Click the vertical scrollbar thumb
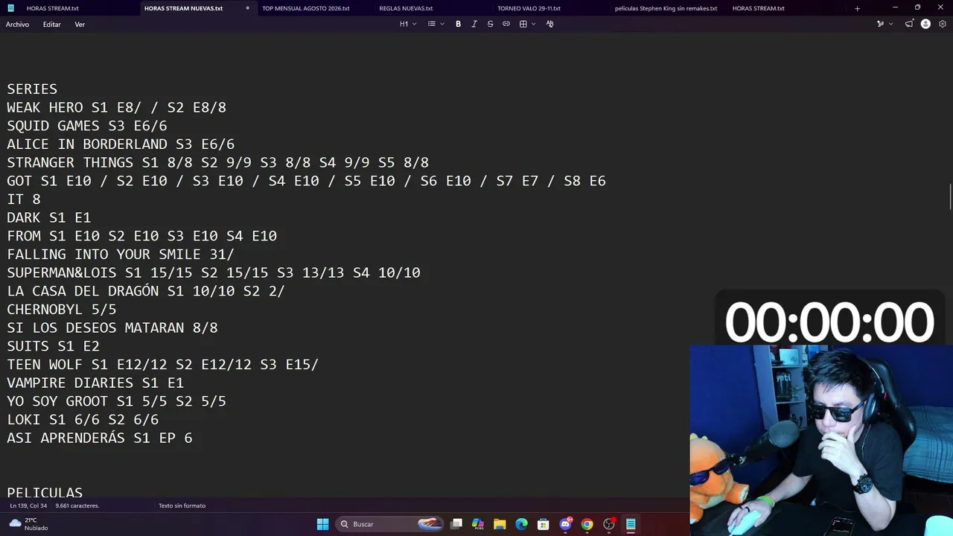 point(950,197)
